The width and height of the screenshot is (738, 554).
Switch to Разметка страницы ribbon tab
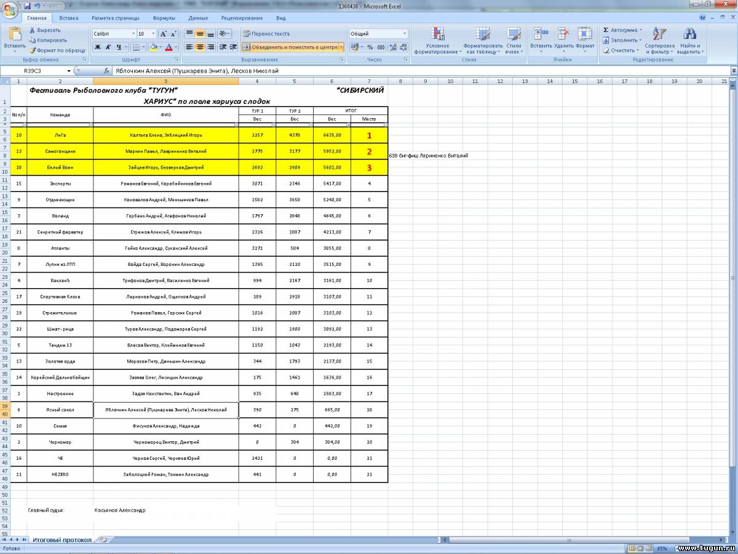click(x=116, y=18)
